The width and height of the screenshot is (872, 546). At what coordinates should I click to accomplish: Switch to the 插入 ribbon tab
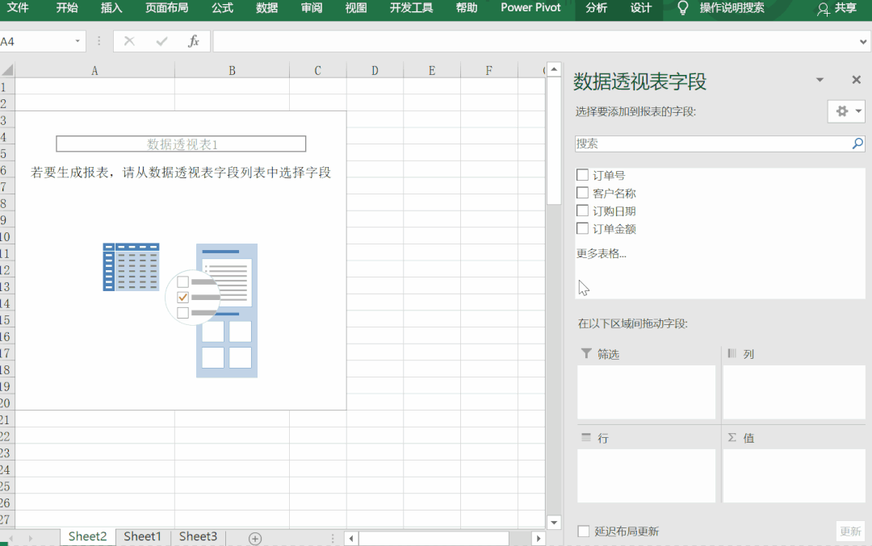click(111, 10)
